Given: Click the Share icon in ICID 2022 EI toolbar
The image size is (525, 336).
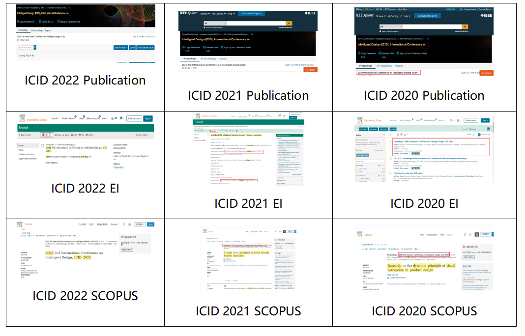Looking at the screenshot, I should pyautogui.click(x=56, y=135).
